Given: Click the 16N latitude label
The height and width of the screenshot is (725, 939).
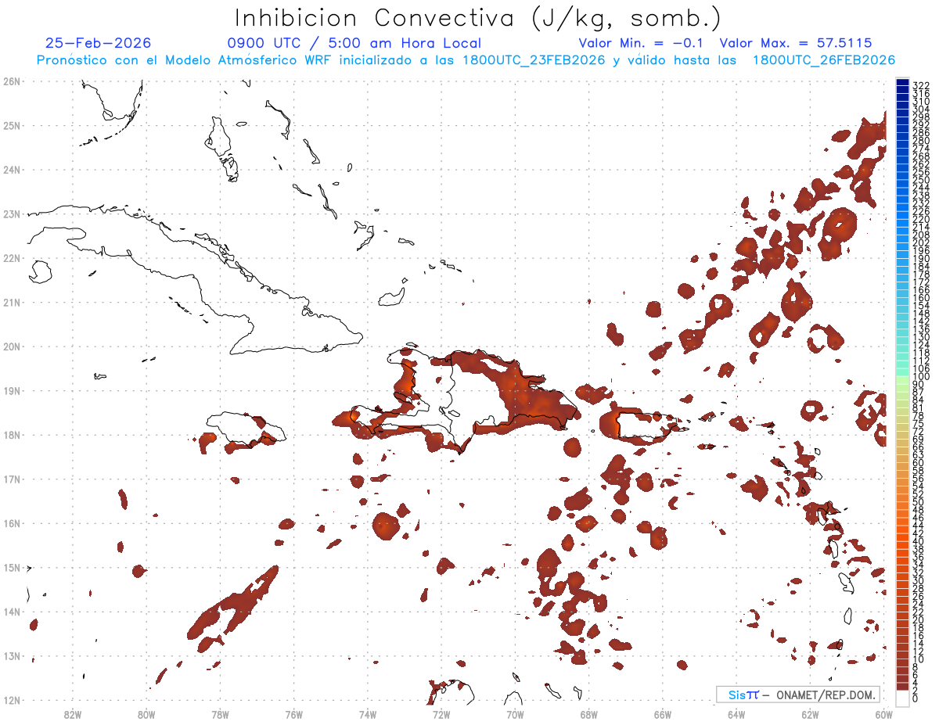Looking at the screenshot, I should [x=11, y=523].
